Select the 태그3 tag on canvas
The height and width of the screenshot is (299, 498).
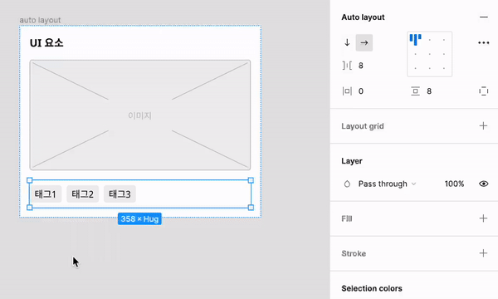[x=120, y=194]
